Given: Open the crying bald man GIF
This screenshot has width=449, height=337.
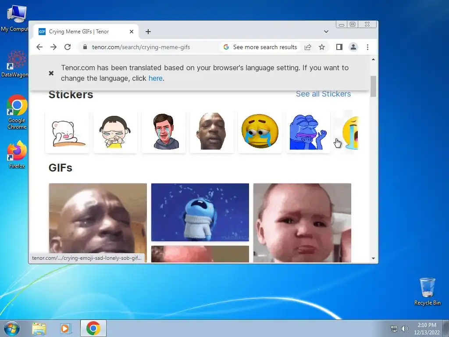Looking at the screenshot, I should click(98, 222).
